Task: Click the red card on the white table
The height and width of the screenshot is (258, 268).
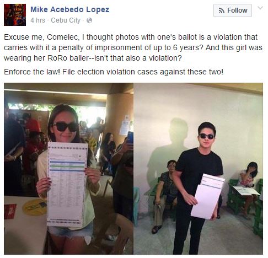Action: click(9, 212)
